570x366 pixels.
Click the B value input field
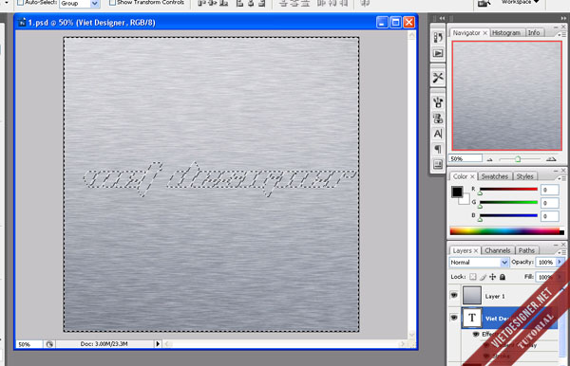(x=549, y=216)
